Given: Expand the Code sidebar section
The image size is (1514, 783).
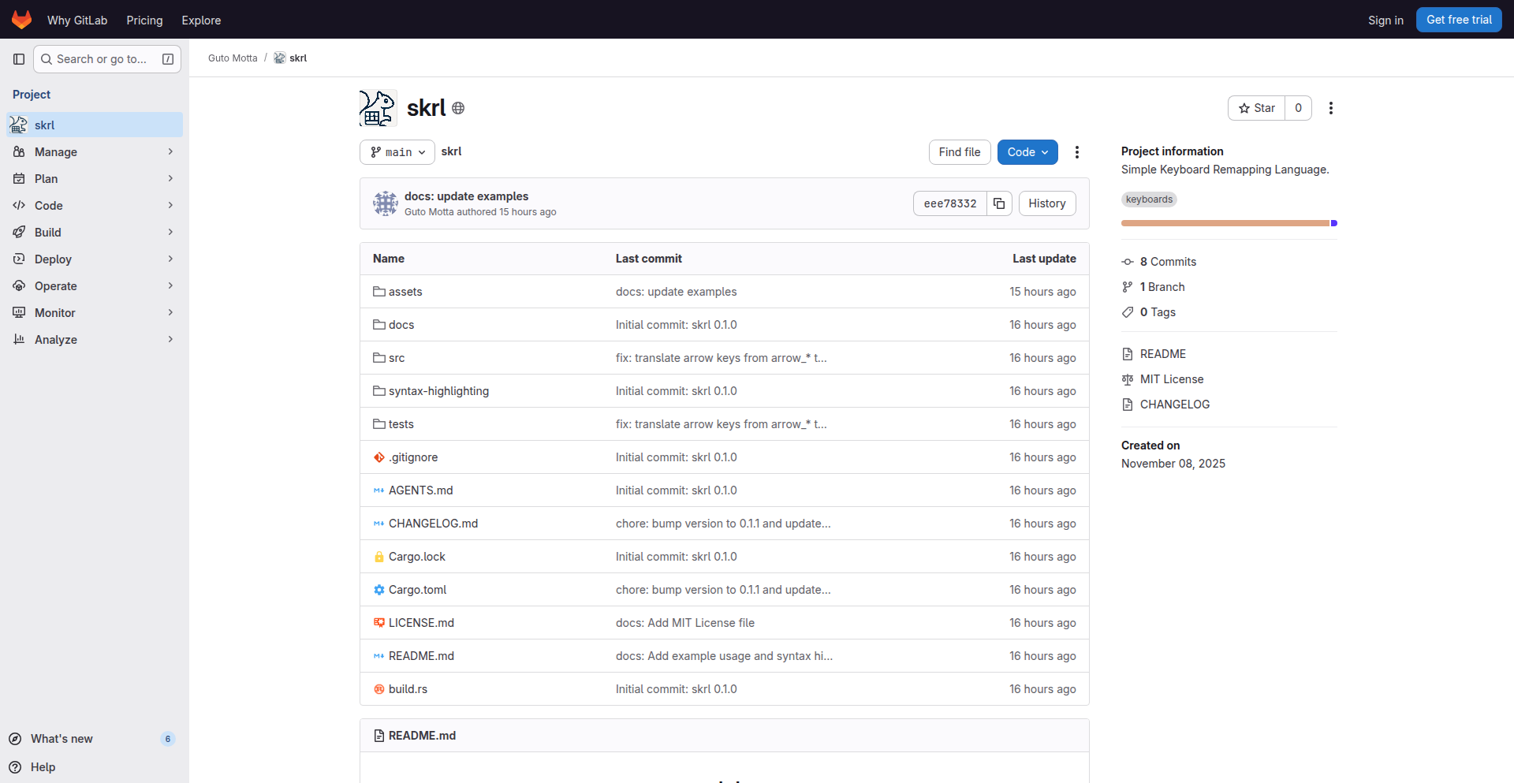Looking at the screenshot, I should [x=95, y=206].
